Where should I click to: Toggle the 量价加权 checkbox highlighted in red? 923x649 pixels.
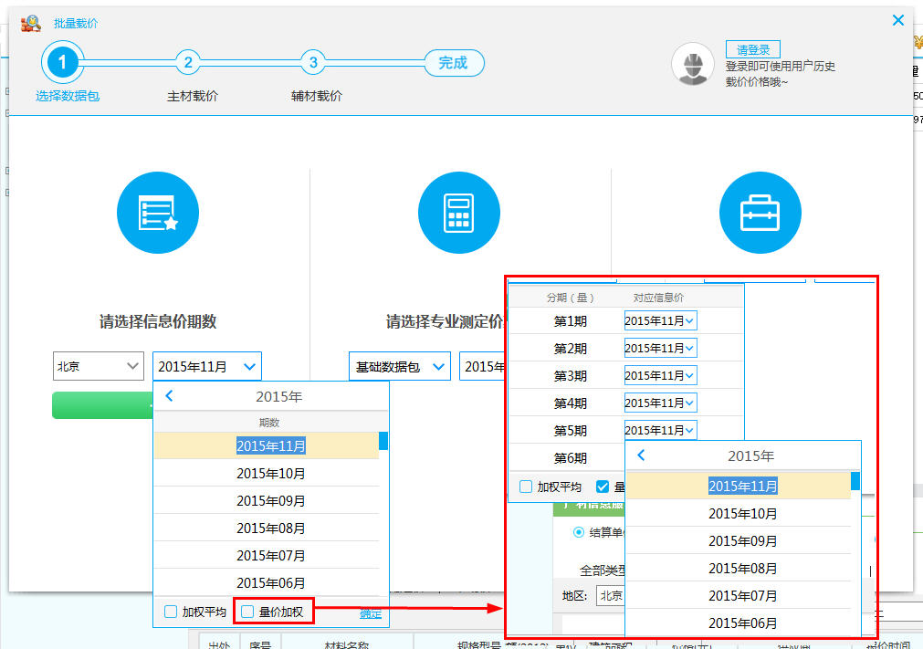tap(247, 612)
